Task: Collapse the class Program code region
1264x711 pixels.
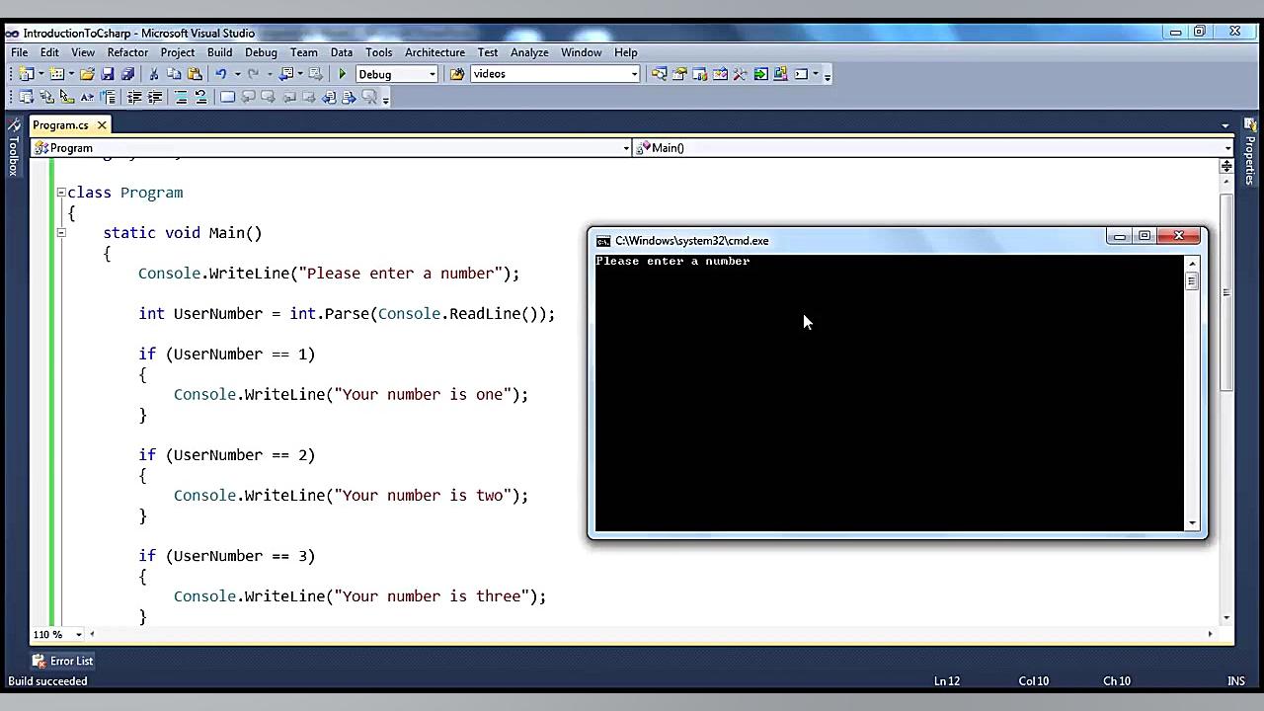Action: tap(60, 193)
